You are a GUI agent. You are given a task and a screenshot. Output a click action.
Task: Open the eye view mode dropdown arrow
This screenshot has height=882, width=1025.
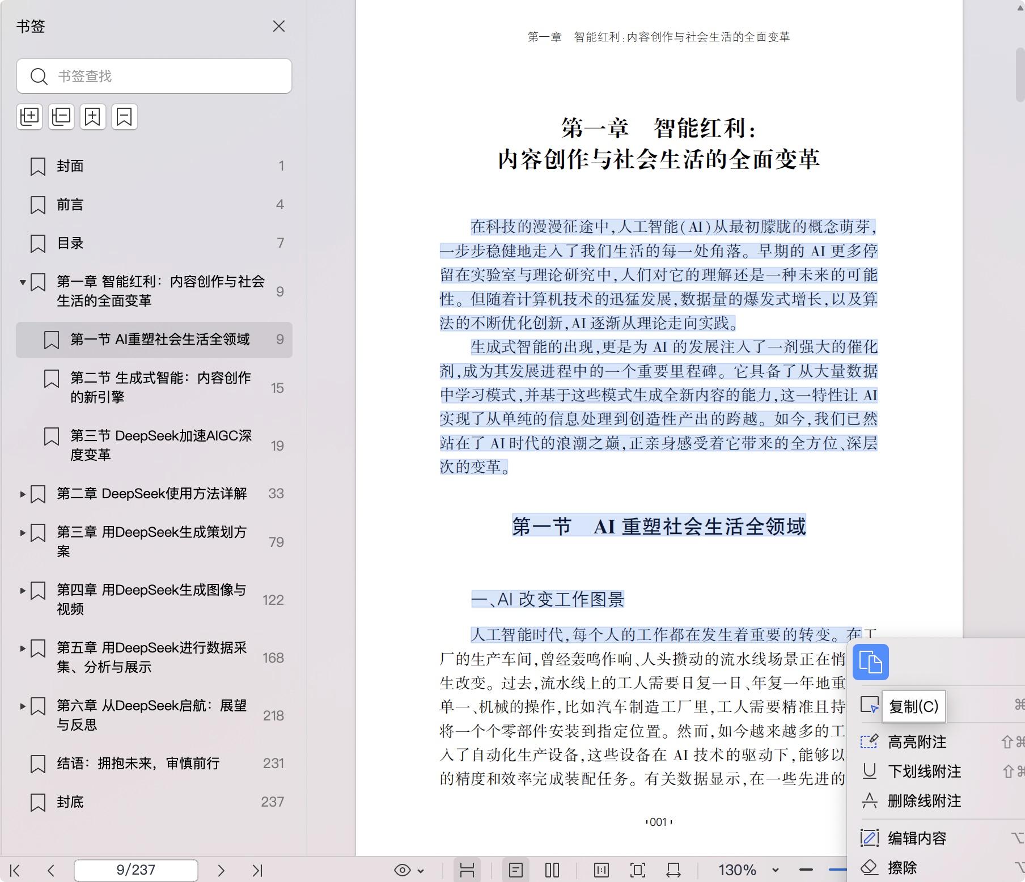coord(421,871)
